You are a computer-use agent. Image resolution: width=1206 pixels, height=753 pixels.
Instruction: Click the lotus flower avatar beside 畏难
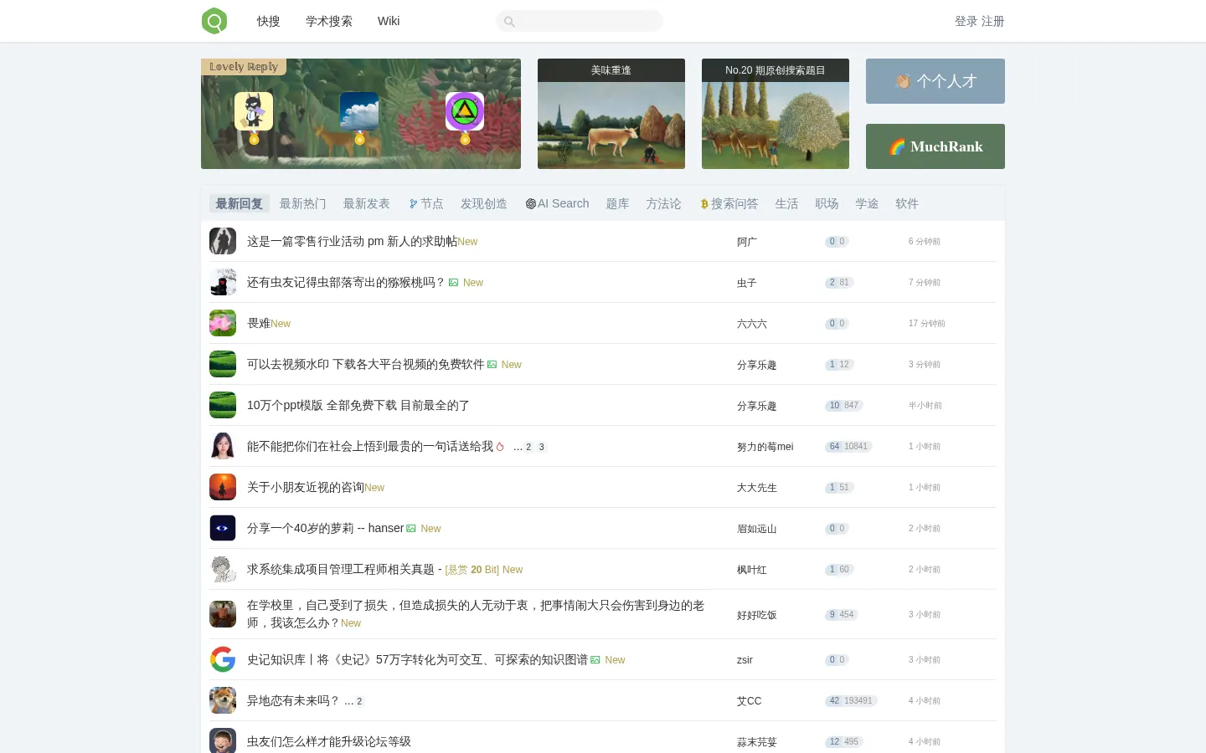point(223,323)
